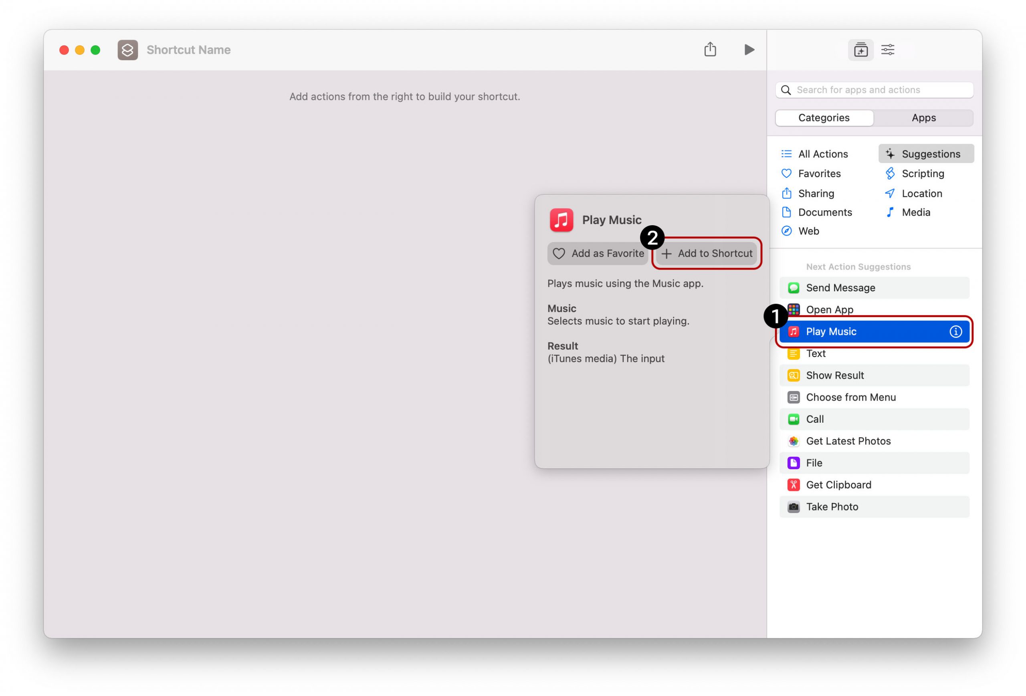
Task: Click the info icon on Play Music
Action: click(955, 331)
